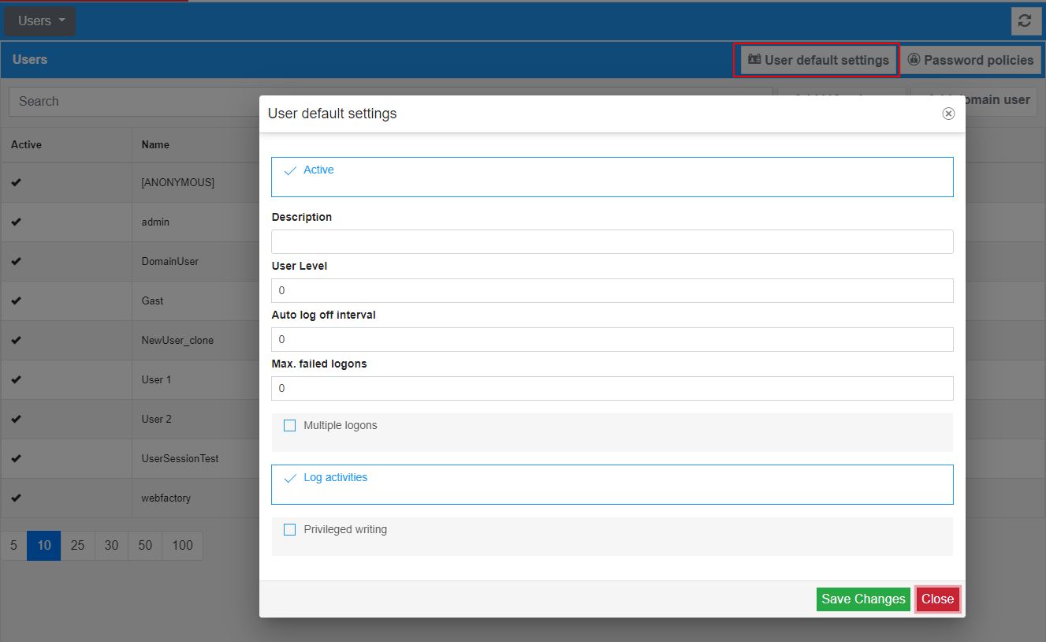Focus the Description input field
Screen dimensions: 1046x642
612,241
